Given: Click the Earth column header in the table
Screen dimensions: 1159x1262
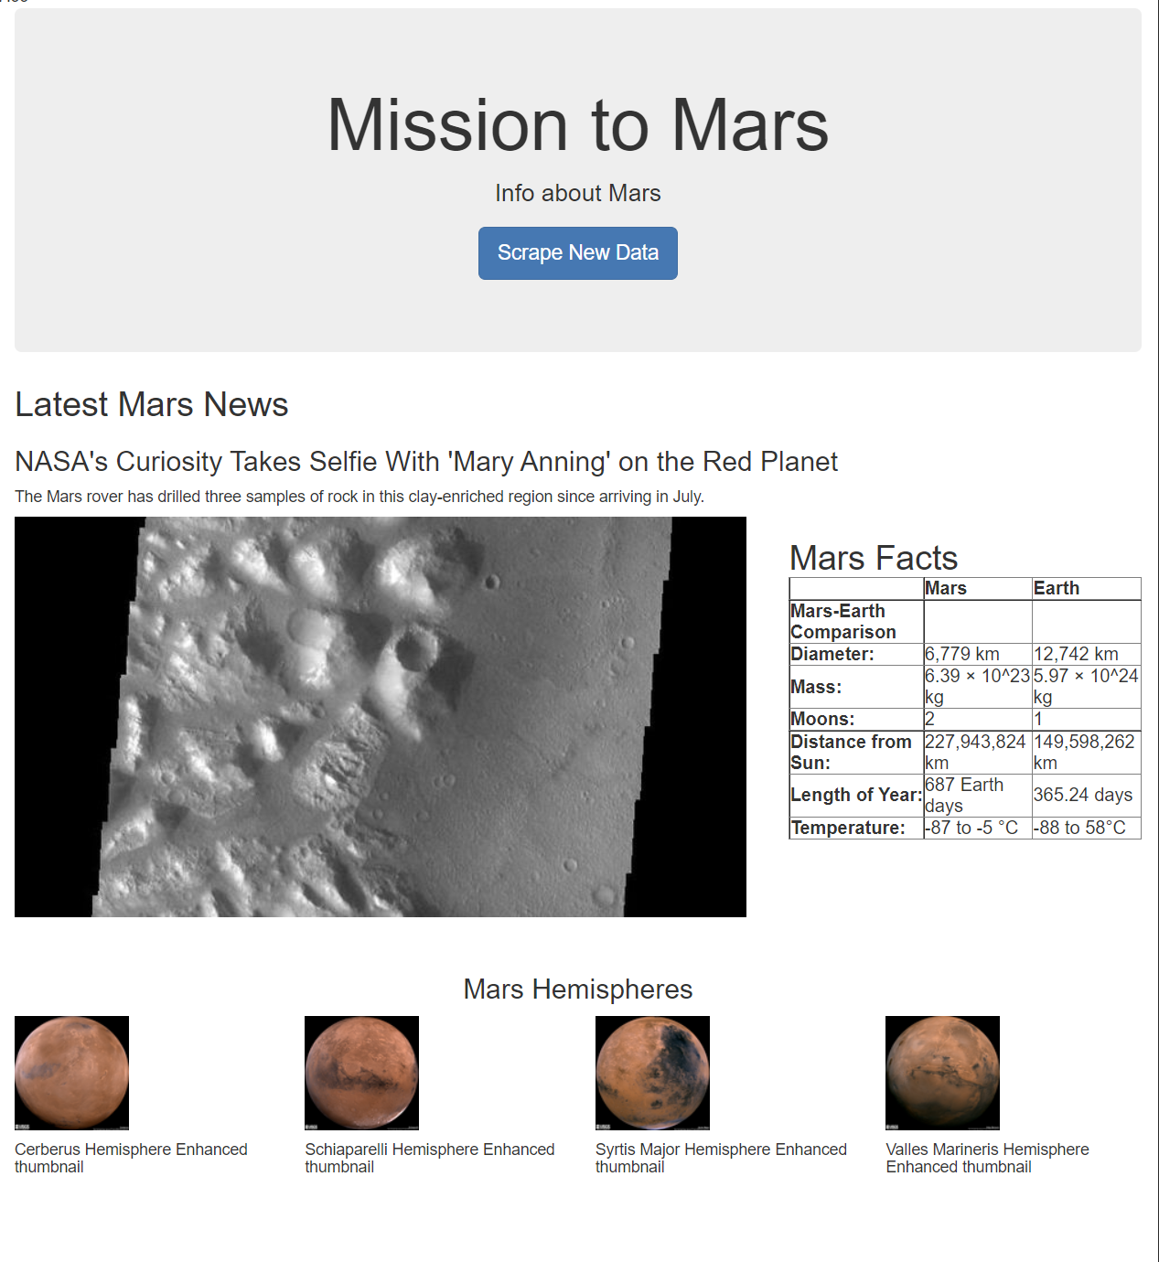Looking at the screenshot, I should point(1057,588).
